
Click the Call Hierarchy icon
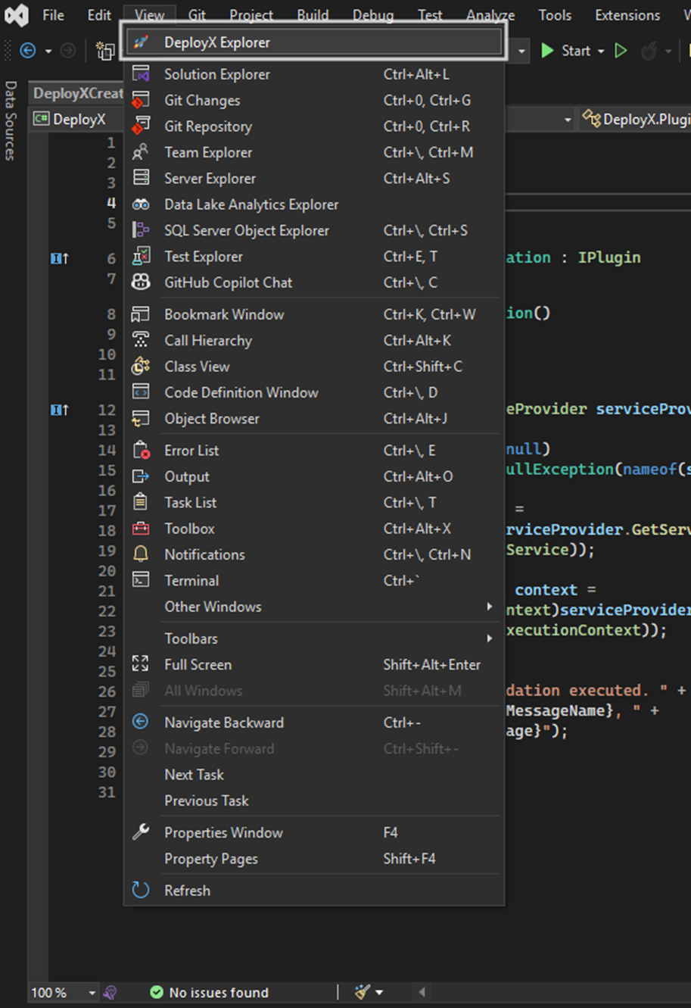(x=141, y=340)
